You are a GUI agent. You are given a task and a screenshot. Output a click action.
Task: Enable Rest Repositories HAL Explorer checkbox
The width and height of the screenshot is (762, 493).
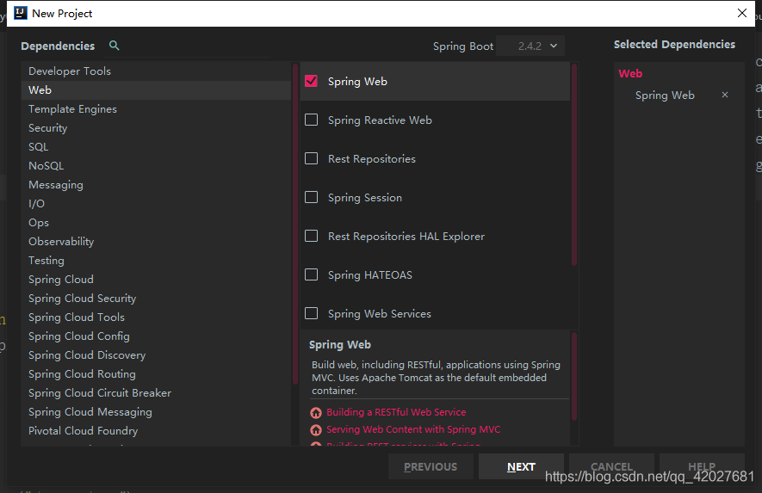[x=311, y=236]
